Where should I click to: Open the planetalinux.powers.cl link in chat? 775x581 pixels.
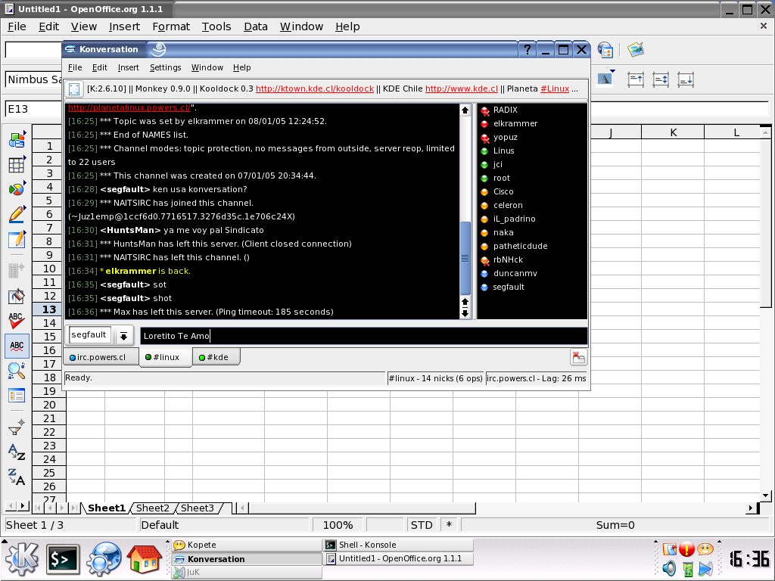point(129,107)
